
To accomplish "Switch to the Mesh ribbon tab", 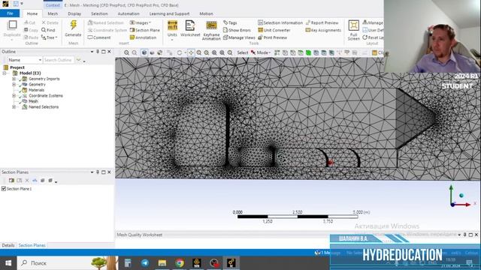I will [x=53, y=13].
